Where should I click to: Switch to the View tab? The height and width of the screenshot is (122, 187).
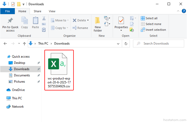52,11
